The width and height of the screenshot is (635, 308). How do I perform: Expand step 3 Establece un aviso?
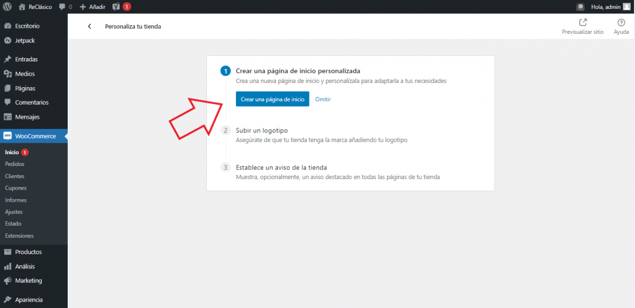[281, 167]
